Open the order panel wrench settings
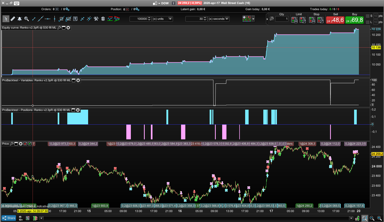 pos(272,19)
